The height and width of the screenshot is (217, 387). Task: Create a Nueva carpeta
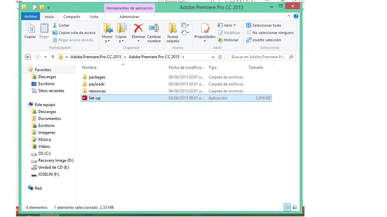(x=173, y=33)
